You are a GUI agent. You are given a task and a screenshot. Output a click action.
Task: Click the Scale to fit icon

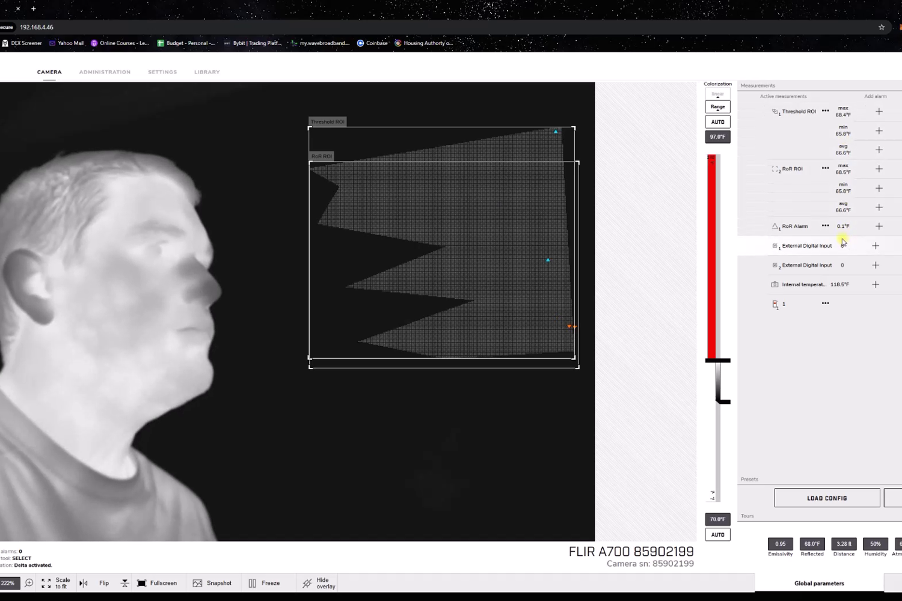pos(46,584)
